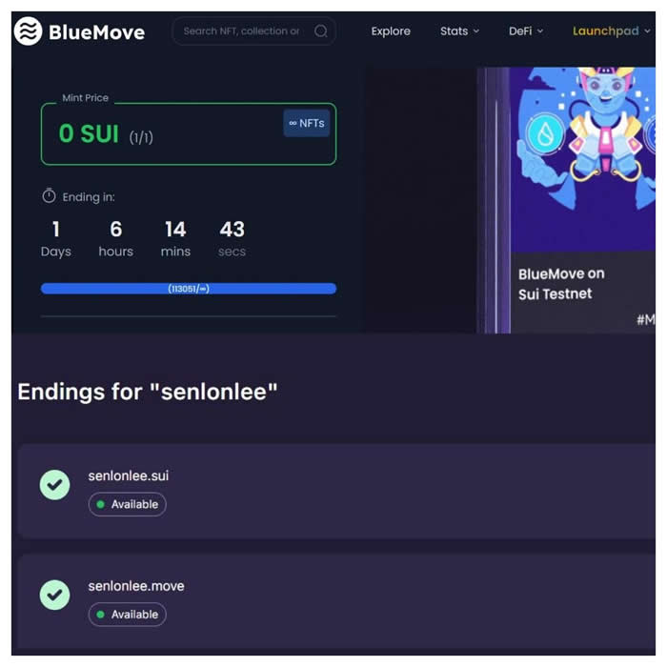The height and width of the screenshot is (667, 667).
Task: Click the Available badge under senlonlee.move
Action: [127, 615]
